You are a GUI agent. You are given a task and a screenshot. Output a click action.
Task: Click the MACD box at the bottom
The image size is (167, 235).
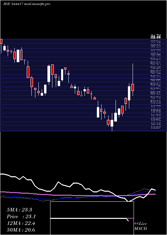pyautogui.click(x=92, y=218)
